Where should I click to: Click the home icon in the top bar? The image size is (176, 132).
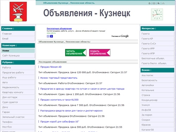click(150, 3)
